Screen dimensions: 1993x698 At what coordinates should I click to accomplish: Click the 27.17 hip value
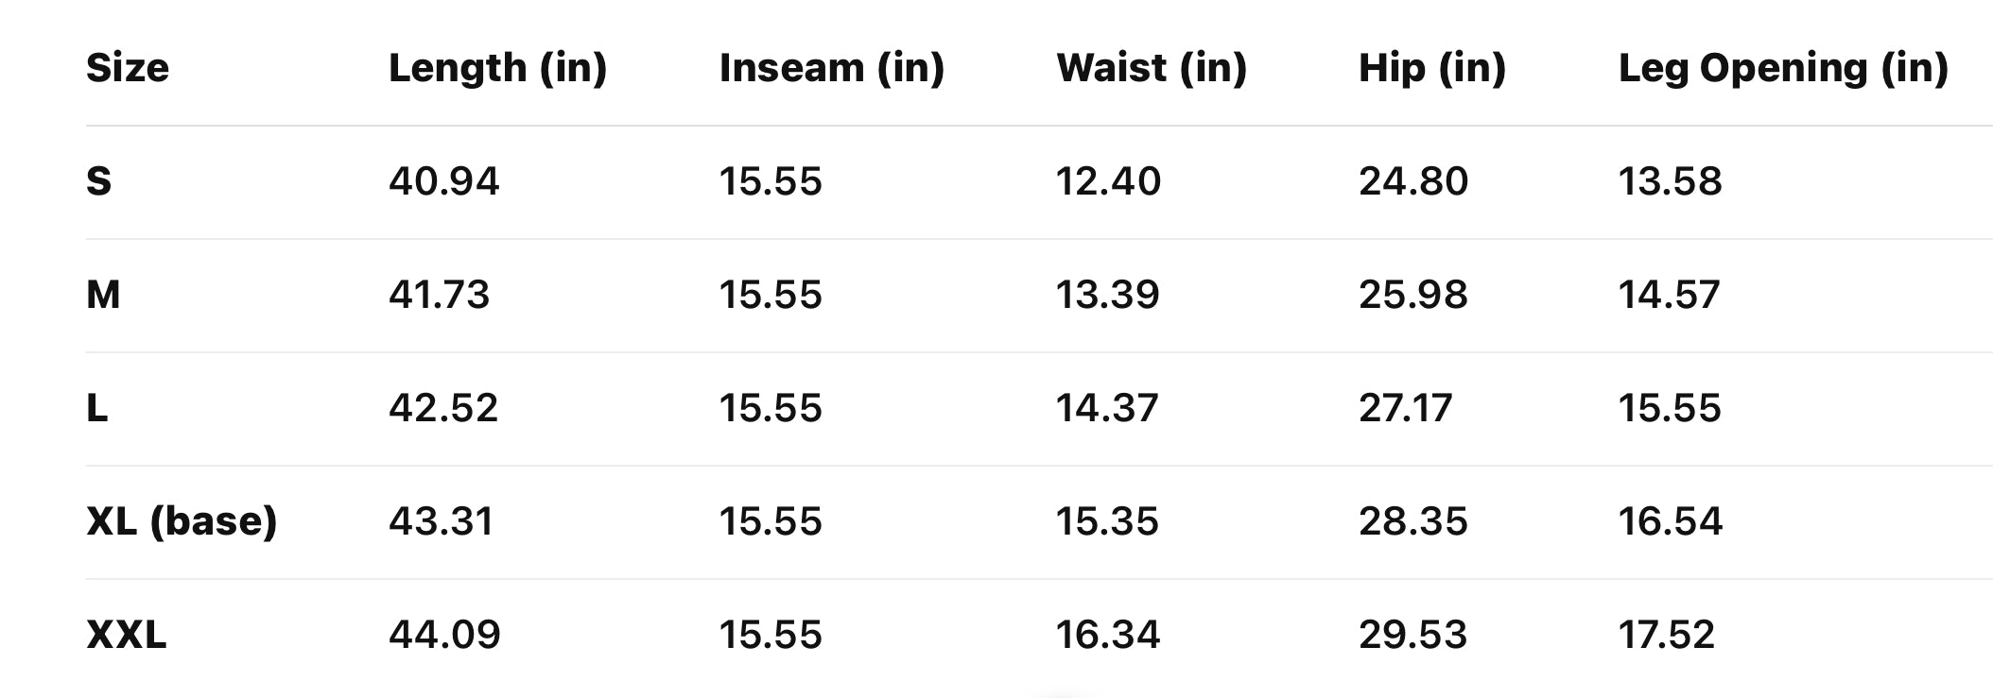(x=1405, y=408)
